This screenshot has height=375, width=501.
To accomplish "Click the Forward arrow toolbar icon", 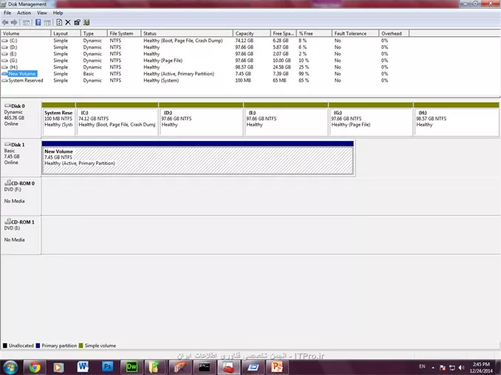I will pyautogui.click(x=14, y=22).
